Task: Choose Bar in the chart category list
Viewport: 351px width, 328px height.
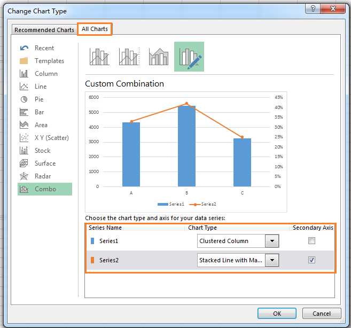Action: 45,112
